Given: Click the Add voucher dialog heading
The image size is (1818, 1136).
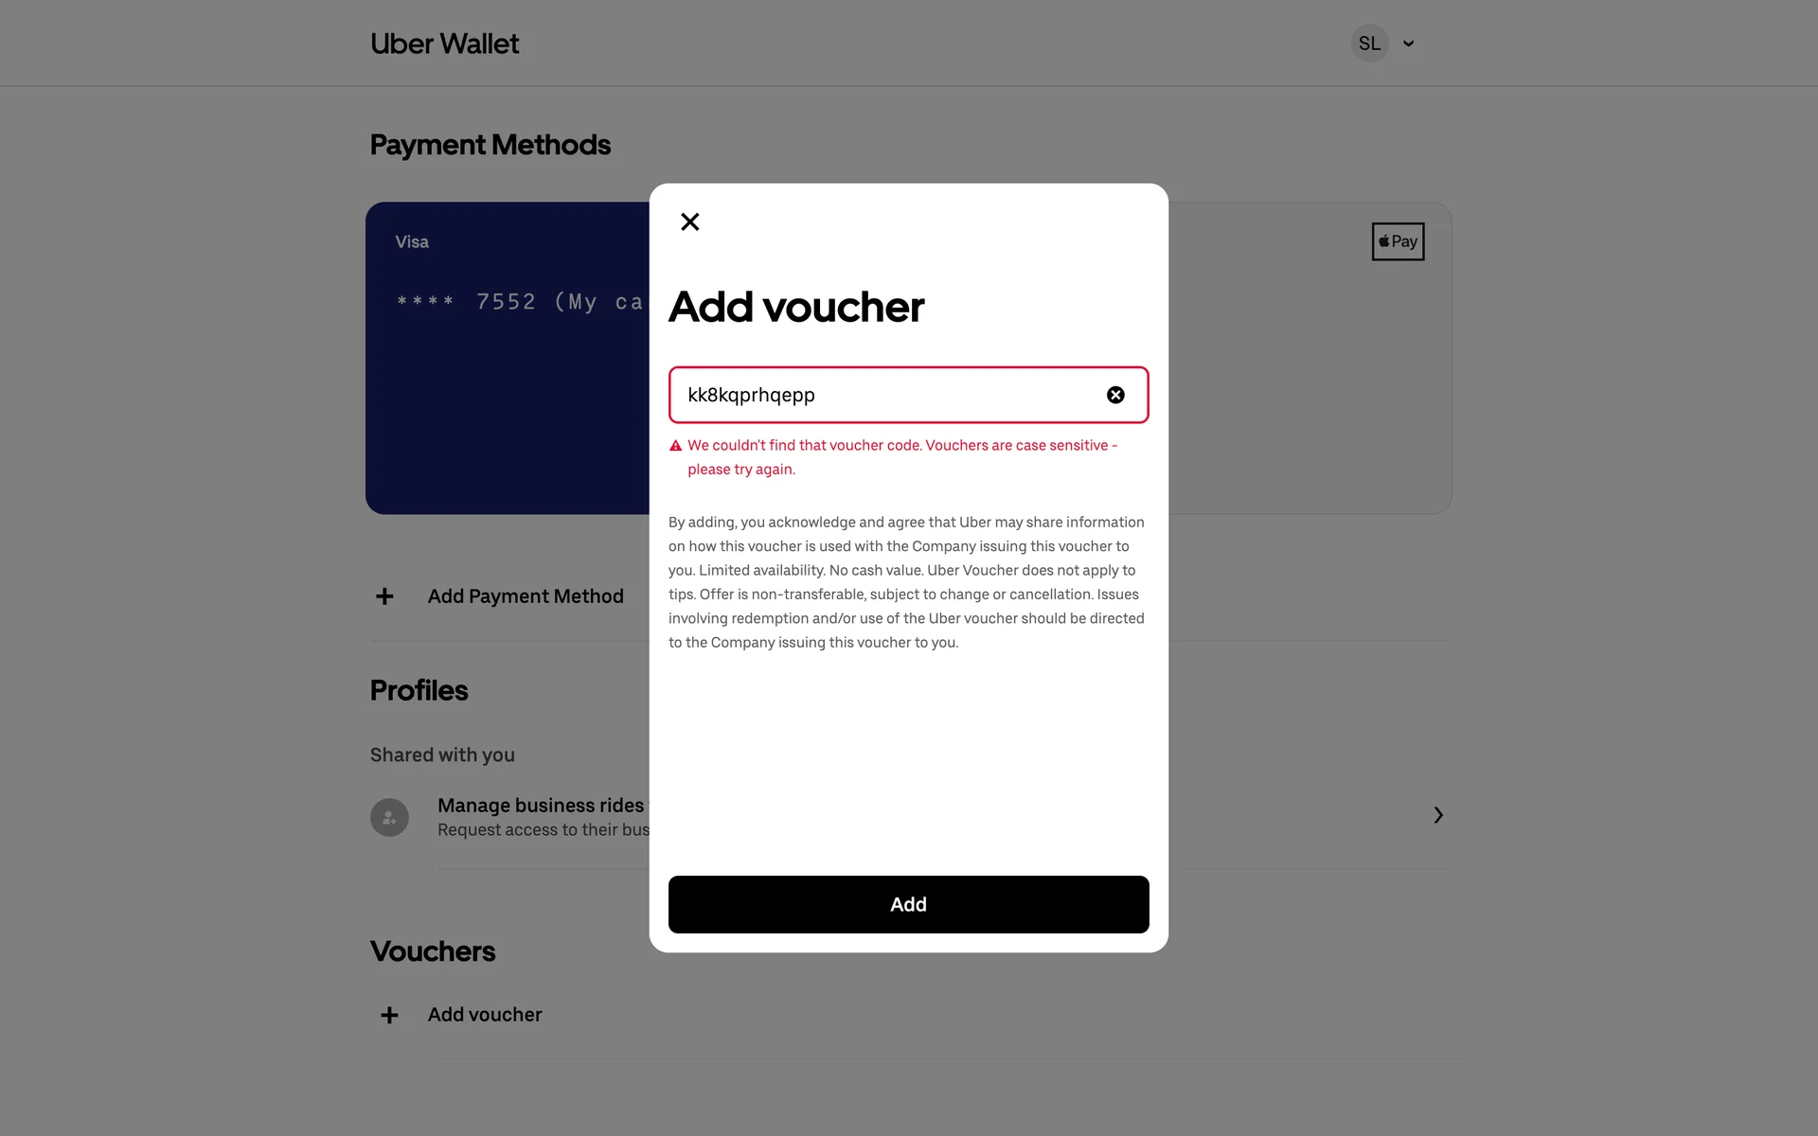Looking at the screenshot, I should pos(796,307).
